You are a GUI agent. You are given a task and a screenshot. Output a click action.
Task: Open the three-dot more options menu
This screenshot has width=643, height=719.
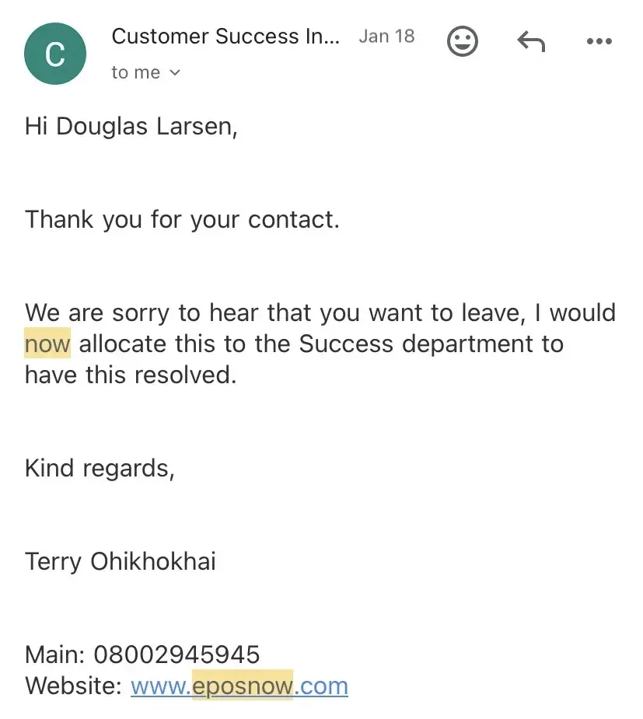pyautogui.click(x=599, y=41)
